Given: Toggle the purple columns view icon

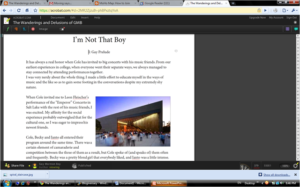Looking at the screenshot, I should pyautogui.click(x=287, y=29).
